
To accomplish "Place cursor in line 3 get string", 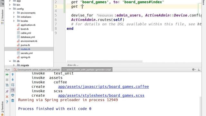I will point(82,6).
